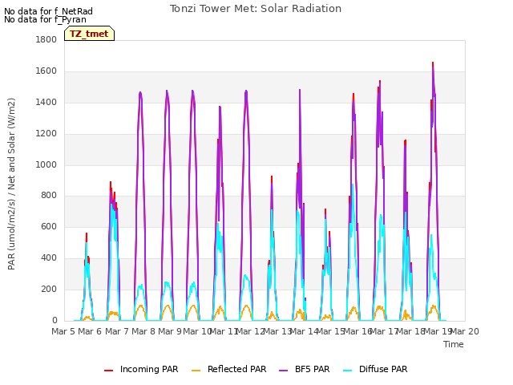Click the 800 y-axis tick label
Image resolution: width=513 pixels, height=385 pixels.
click(49, 196)
